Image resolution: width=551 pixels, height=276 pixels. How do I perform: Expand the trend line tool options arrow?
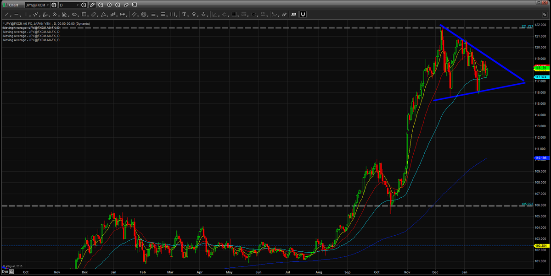(11, 16)
